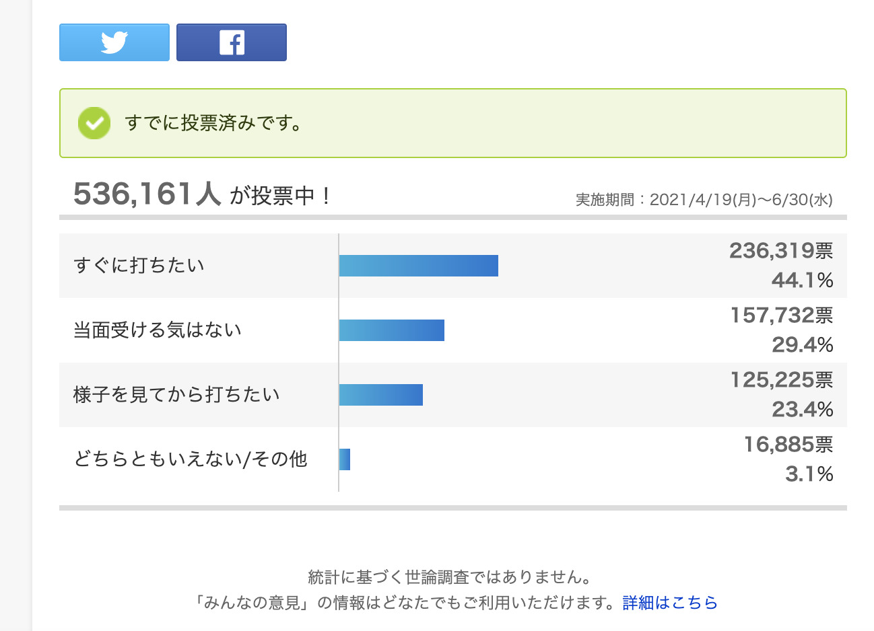Viewport: 874px width, 631px height.
Task: Click the blue bar for すぐに打ちたい
Action: click(x=418, y=266)
